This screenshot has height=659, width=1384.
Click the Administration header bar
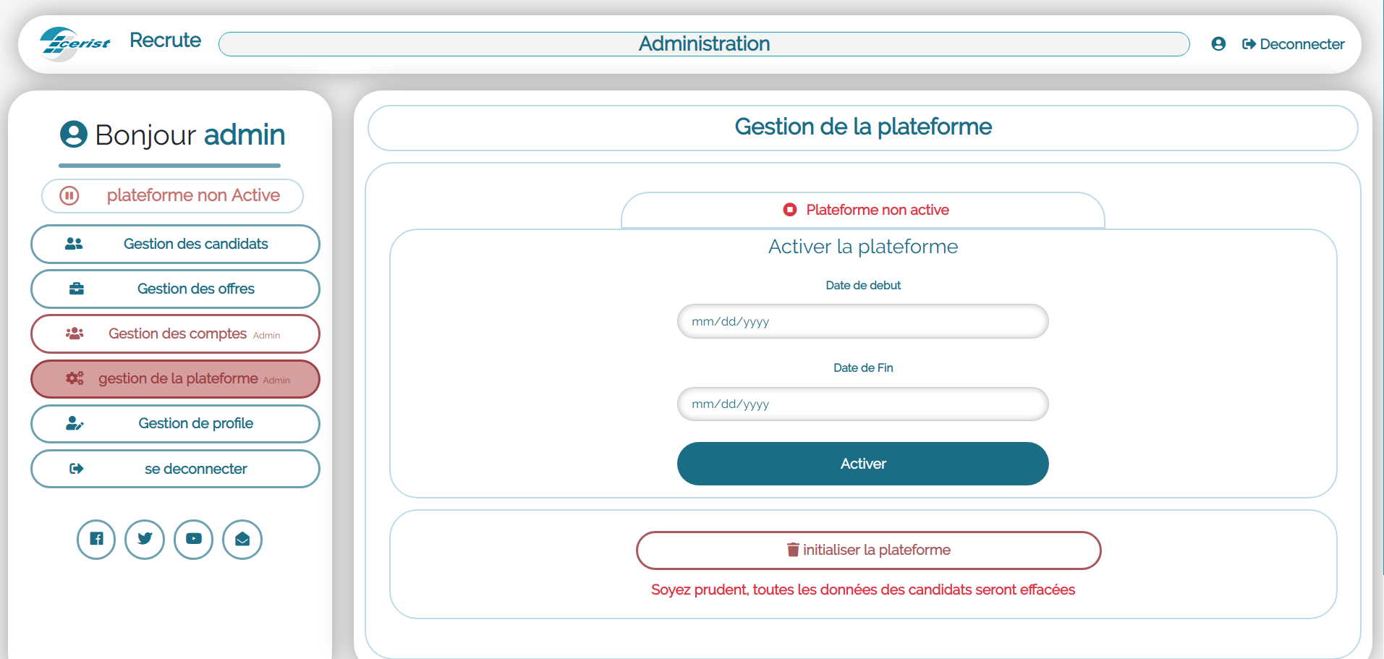pos(704,44)
